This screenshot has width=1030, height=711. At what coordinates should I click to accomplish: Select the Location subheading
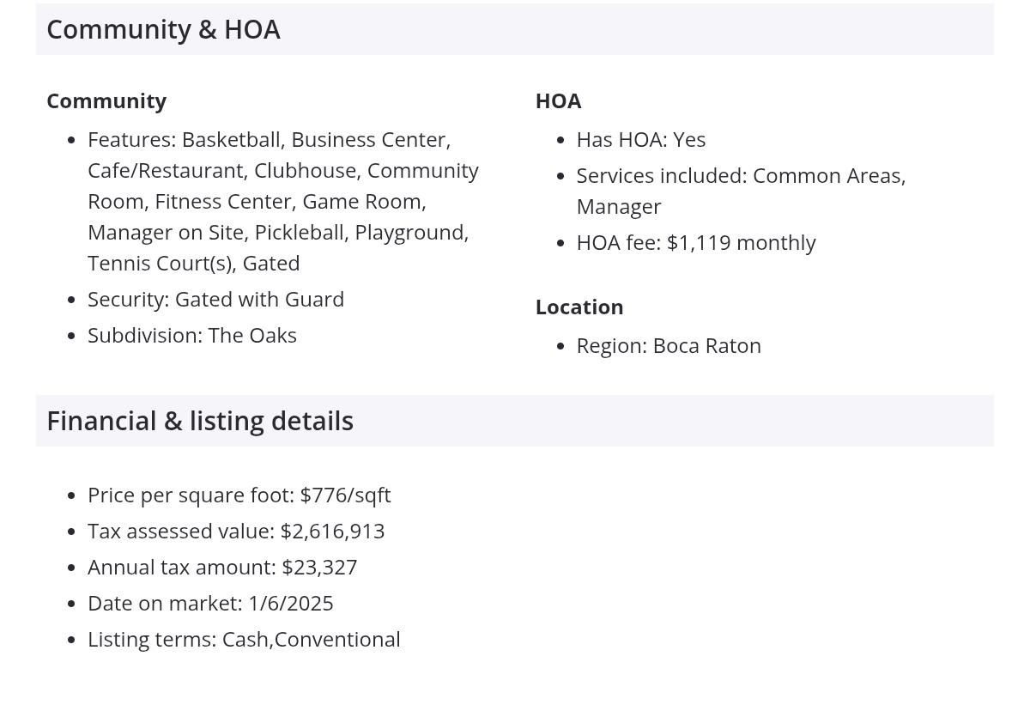(579, 307)
